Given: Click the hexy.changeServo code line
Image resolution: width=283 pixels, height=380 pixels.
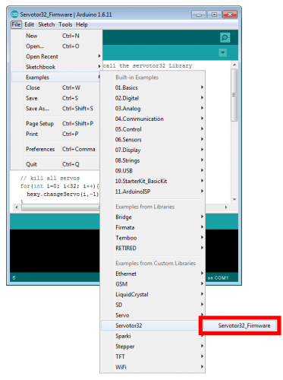Looking at the screenshot, I should 62,195.
